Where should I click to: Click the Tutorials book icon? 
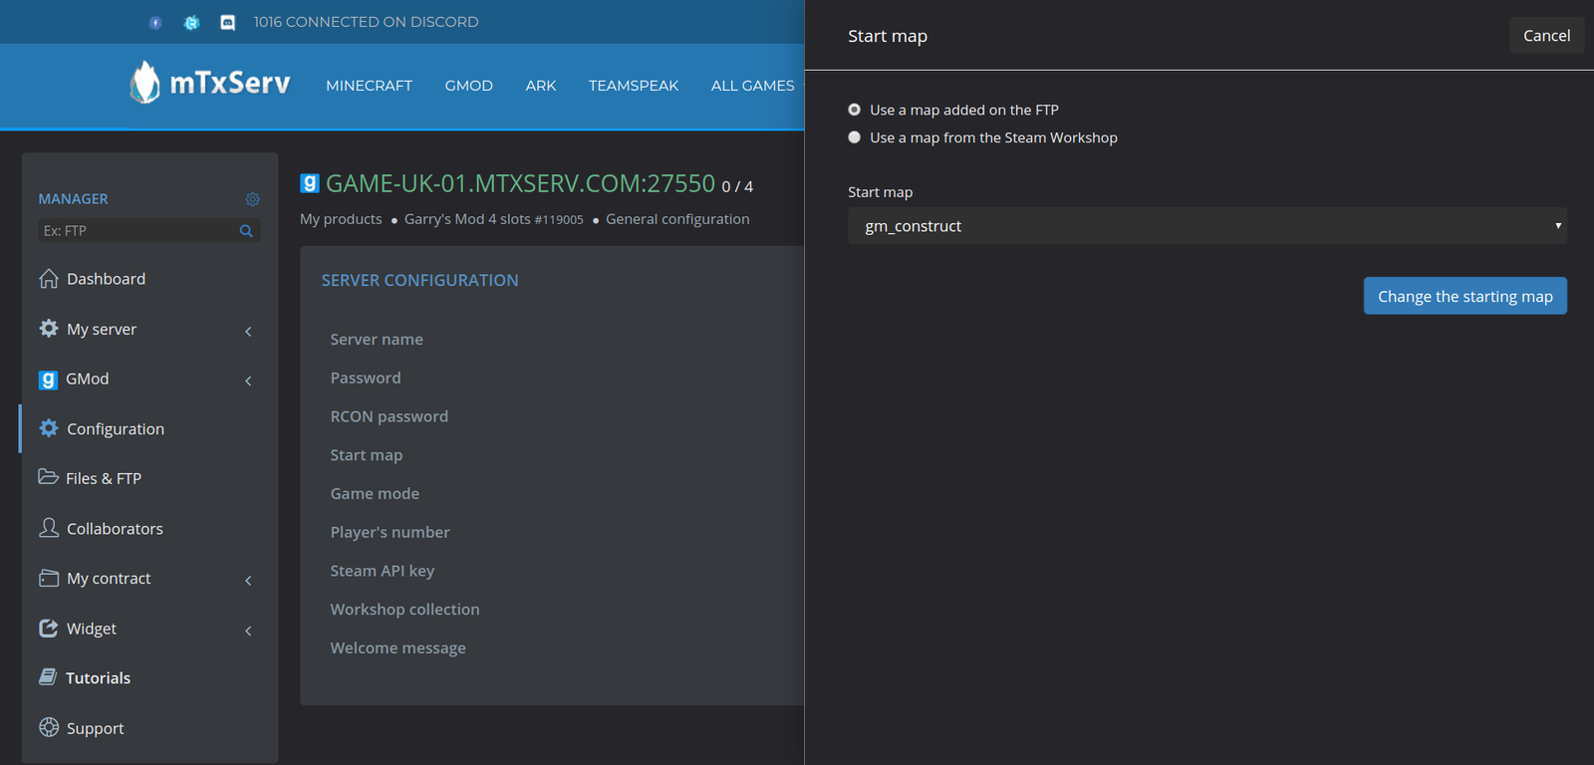[x=48, y=677]
